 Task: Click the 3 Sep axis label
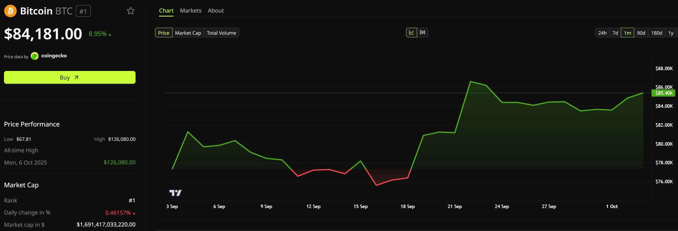172,206
